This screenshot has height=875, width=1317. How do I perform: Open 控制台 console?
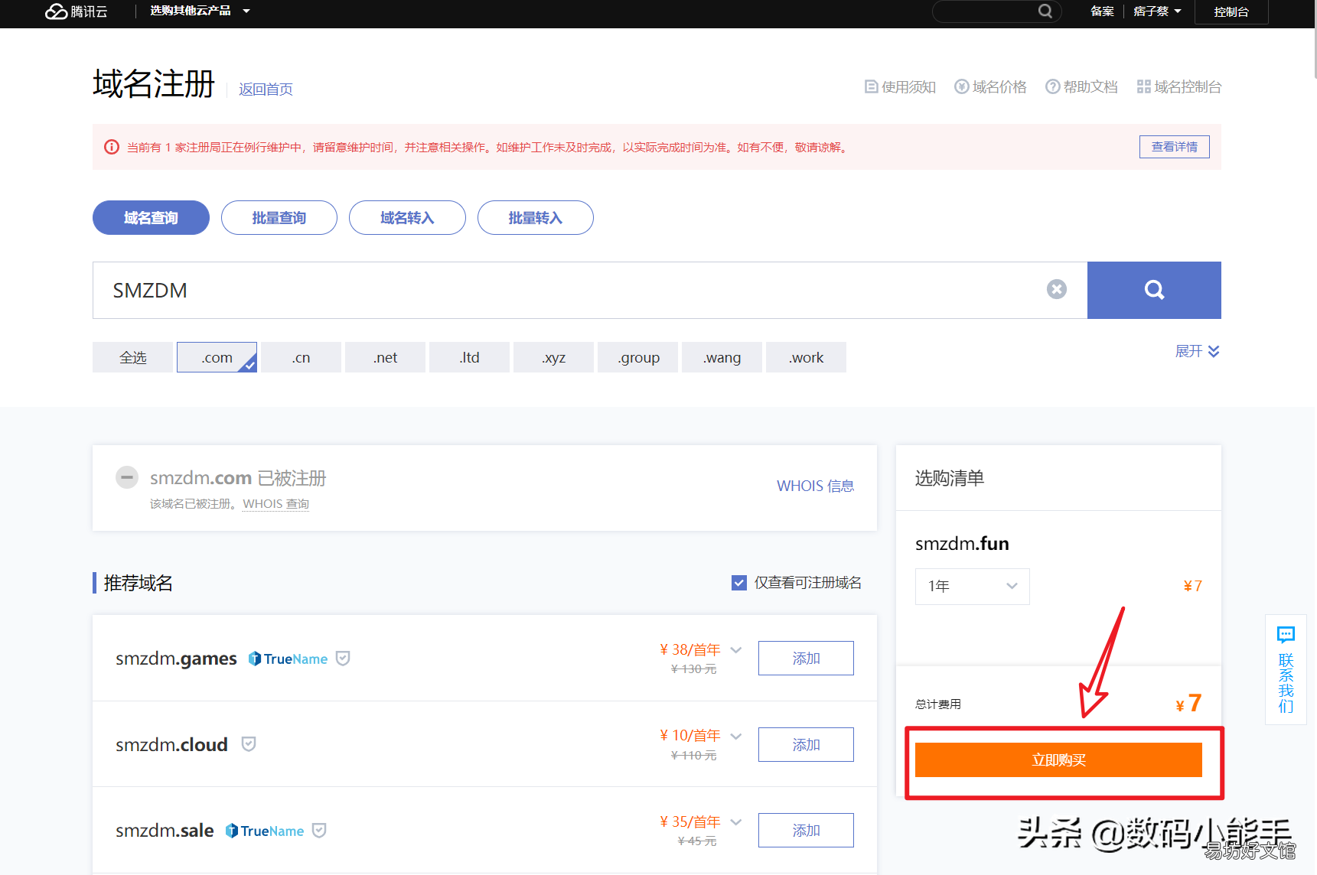click(x=1231, y=11)
